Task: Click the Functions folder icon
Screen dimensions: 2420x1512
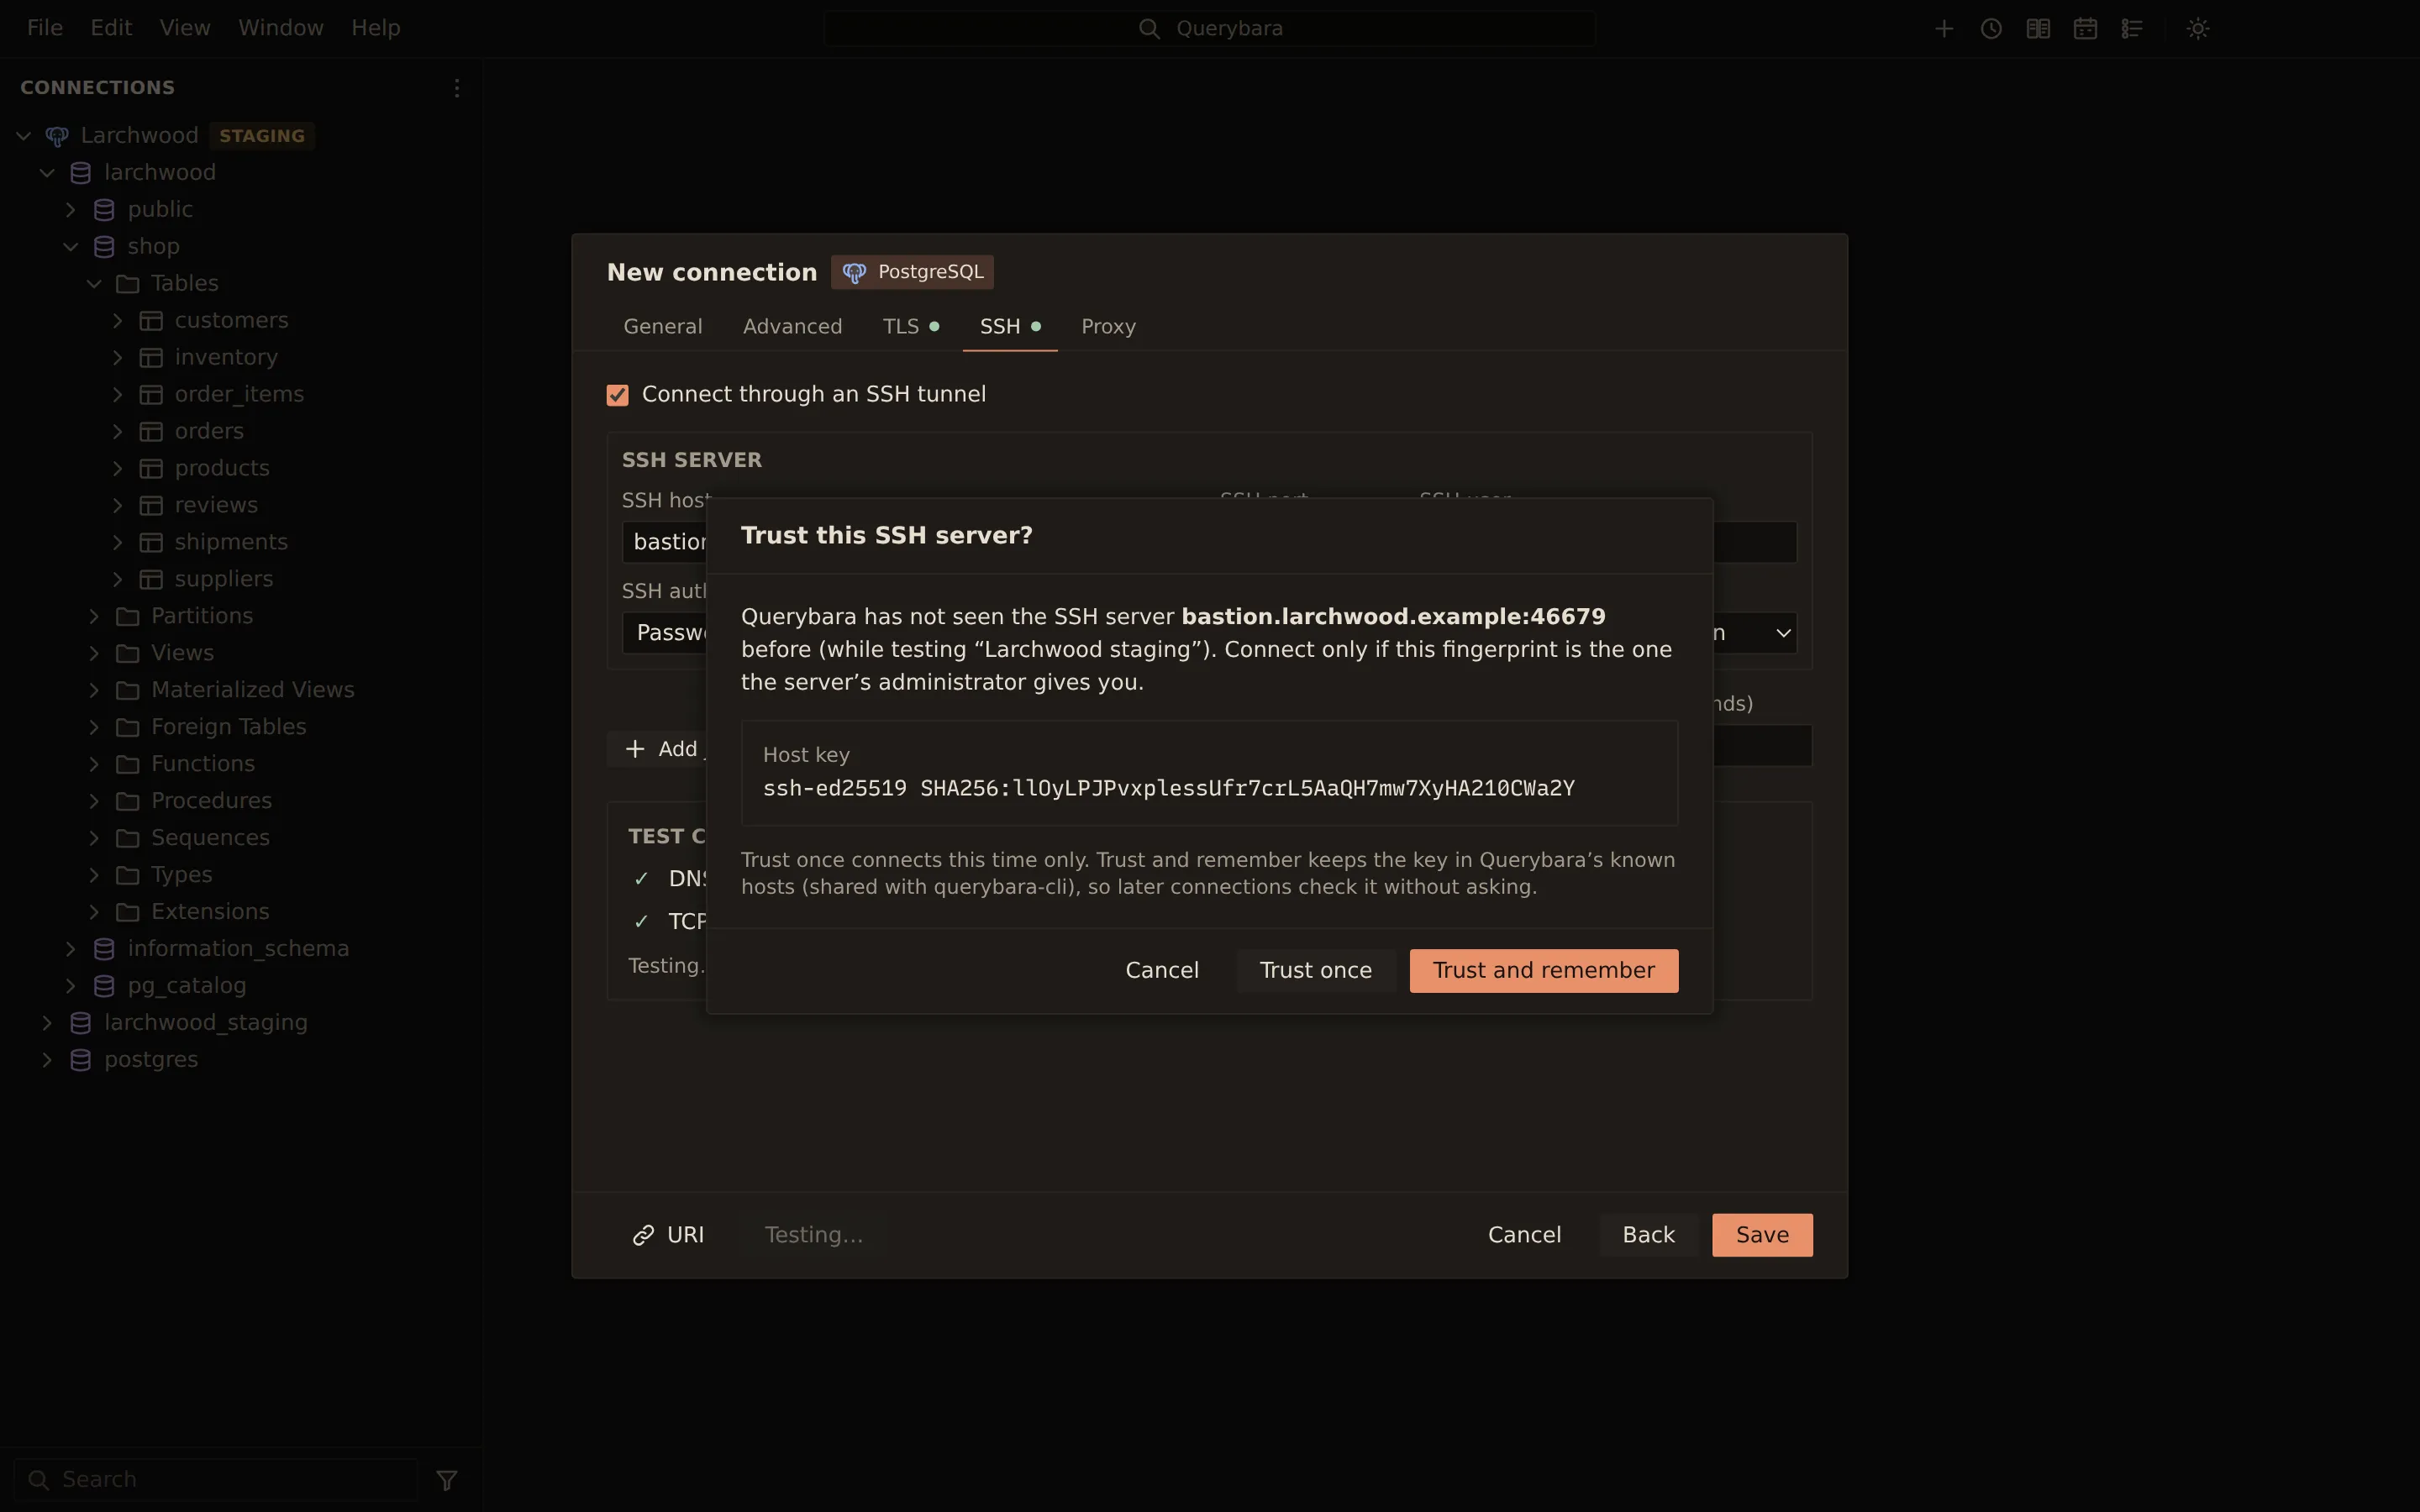Action: [x=127, y=764]
